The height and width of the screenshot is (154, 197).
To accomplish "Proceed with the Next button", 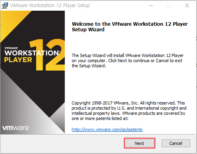I will pos(140,143).
